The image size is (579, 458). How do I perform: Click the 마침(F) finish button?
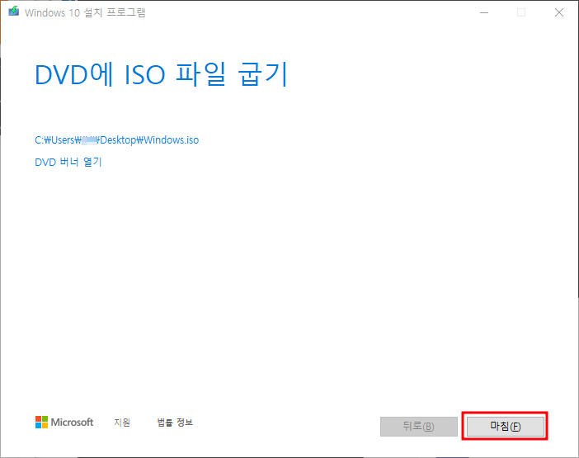[505, 427]
